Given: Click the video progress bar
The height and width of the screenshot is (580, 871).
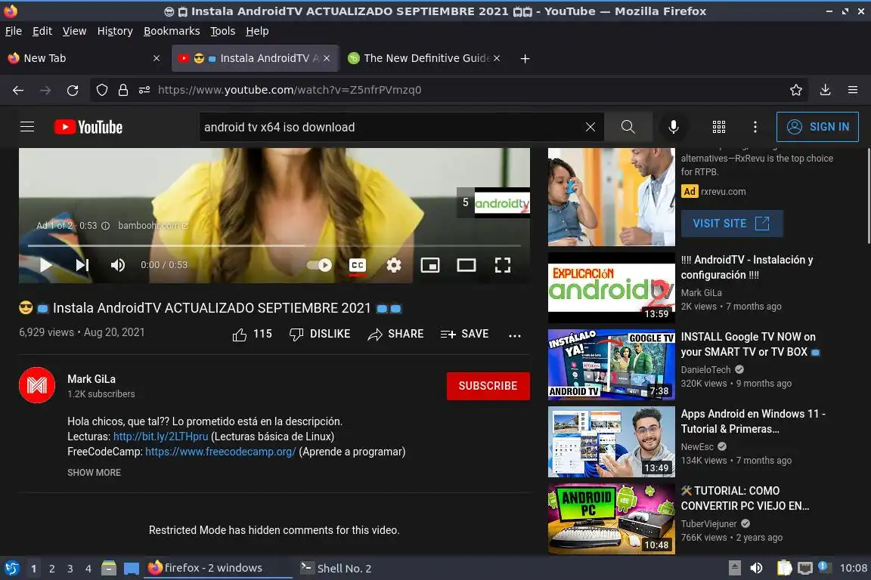Looking at the screenshot, I should [274, 245].
